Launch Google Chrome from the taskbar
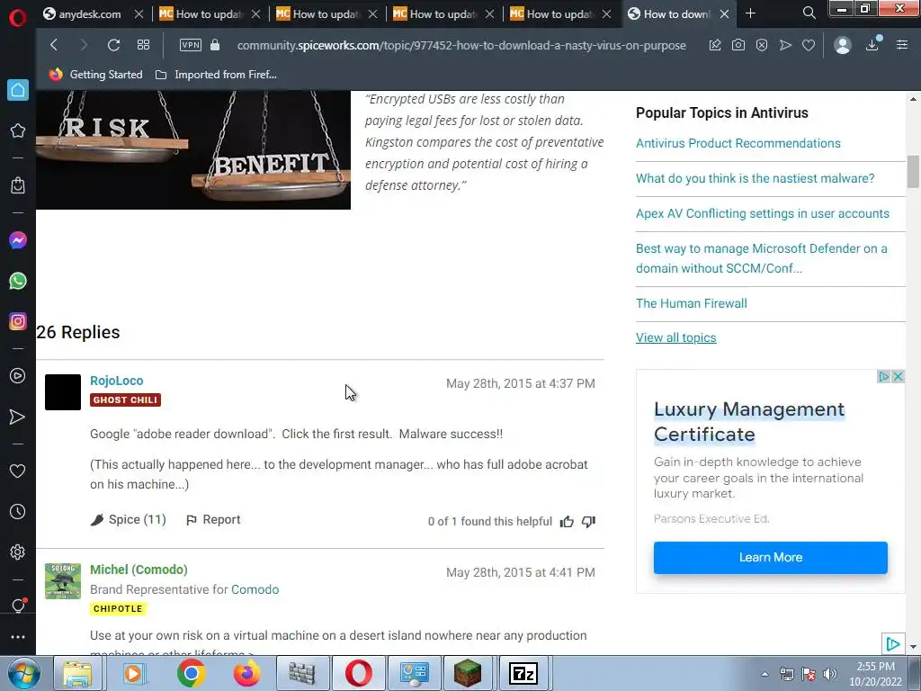The width and height of the screenshot is (921, 691). pos(191,673)
